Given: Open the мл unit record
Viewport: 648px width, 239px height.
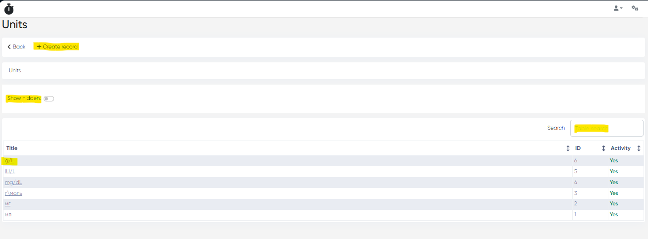Looking at the screenshot, I should click(x=8, y=214).
